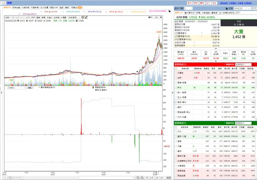Screen dimensions: 257x180
Task: Open the 區間買超15 關鍵券商 dropdown
Action: tap(243, 64)
